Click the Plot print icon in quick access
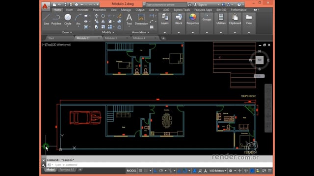The height and width of the screenshot is (176, 314). [x=77, y=4]
